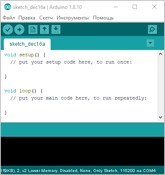Select the sketch_dec16a tab
Image resolution: width=165 pixels, height=175 pixels.
pos(27,44)
